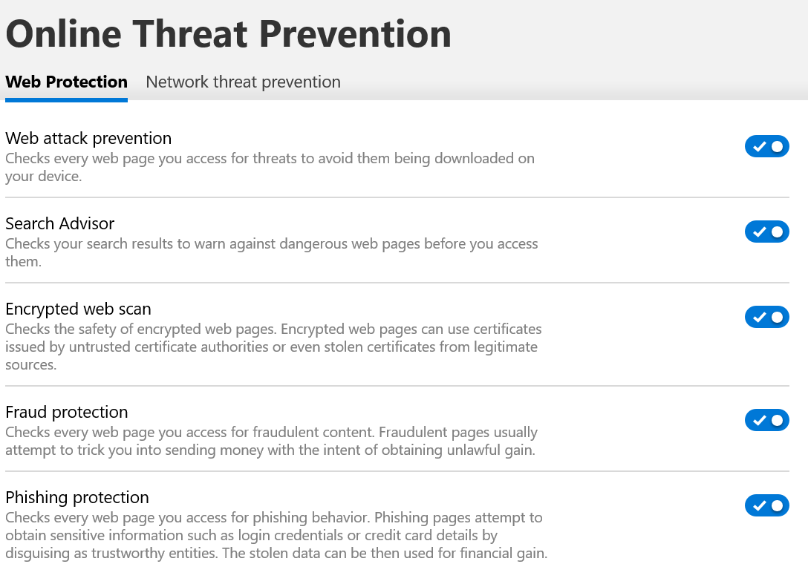Image resolution: width=808 pixels, height=584 pixels.
Task: Turn off the Search Advisor switch
Action: coord(766,232)
